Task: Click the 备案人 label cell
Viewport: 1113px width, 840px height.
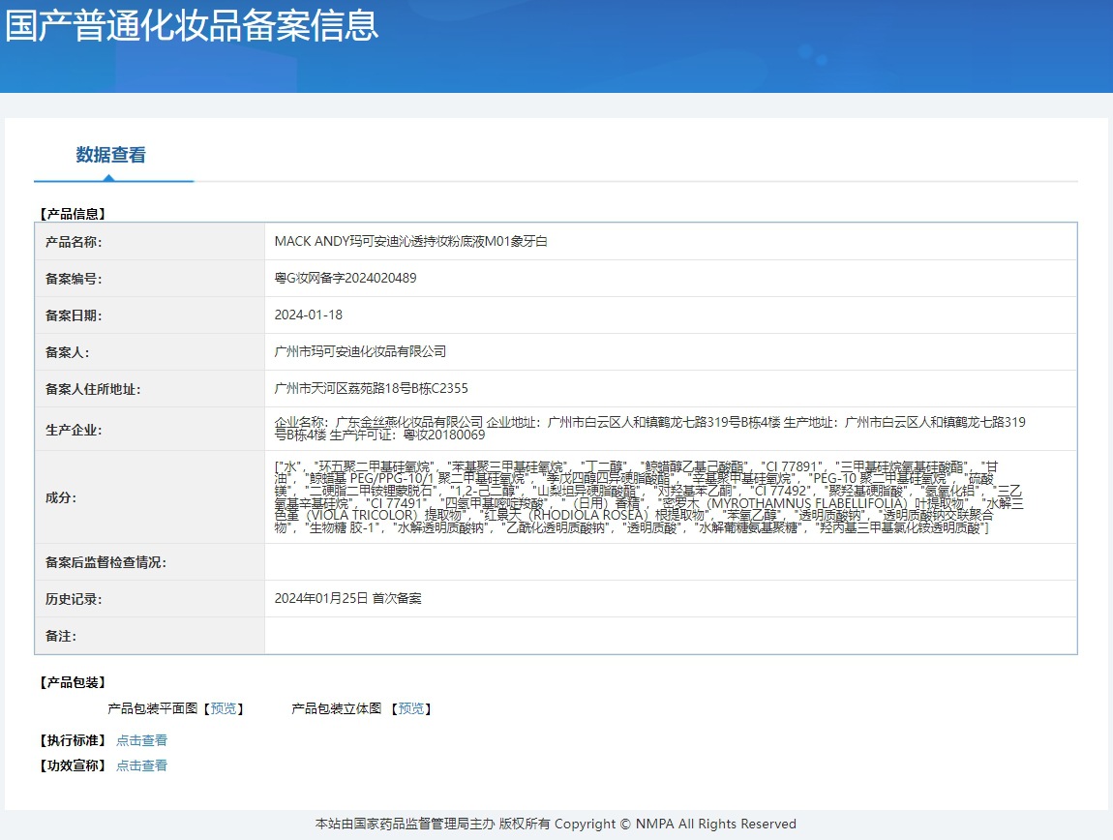Action: pyautogui.click(x=150, y=352)
